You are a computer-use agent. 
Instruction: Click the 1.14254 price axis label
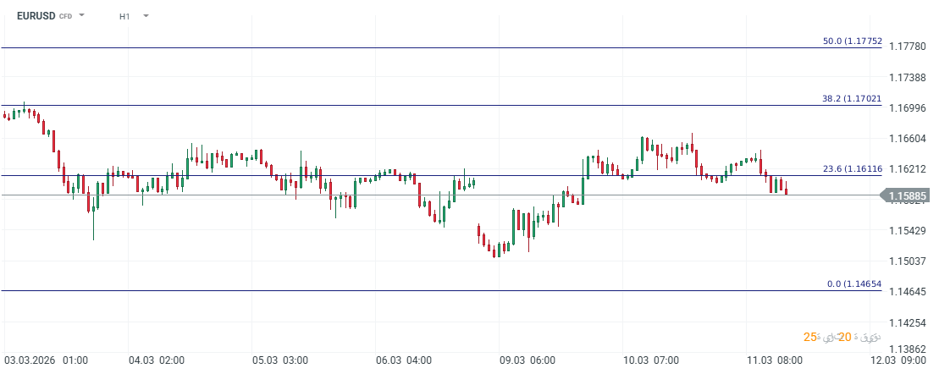coord(910,323)
